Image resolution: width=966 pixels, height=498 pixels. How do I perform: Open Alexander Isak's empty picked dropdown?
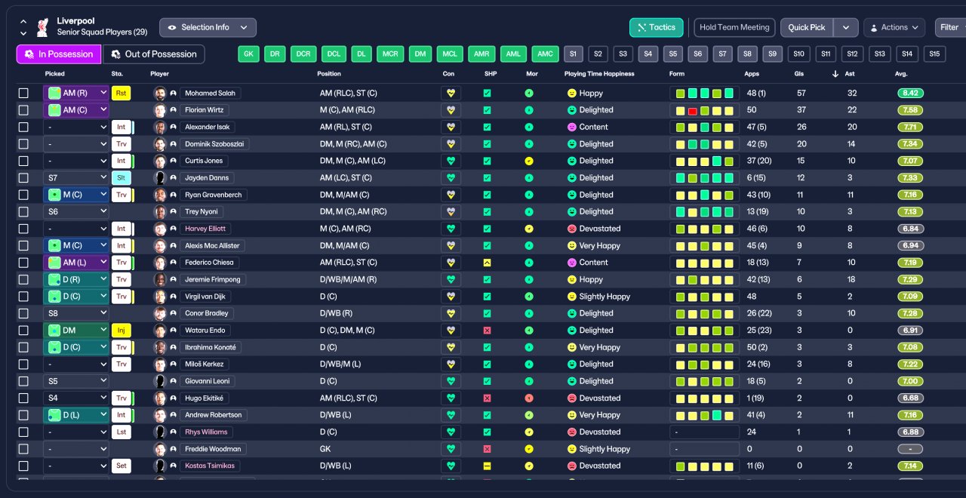pos(76,127)
